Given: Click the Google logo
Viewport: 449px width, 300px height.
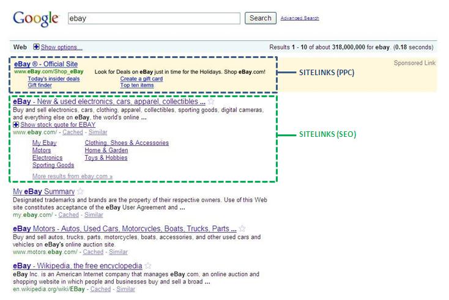Looking at the screenshot, I should pyautogui.click(x=35, y=18).
